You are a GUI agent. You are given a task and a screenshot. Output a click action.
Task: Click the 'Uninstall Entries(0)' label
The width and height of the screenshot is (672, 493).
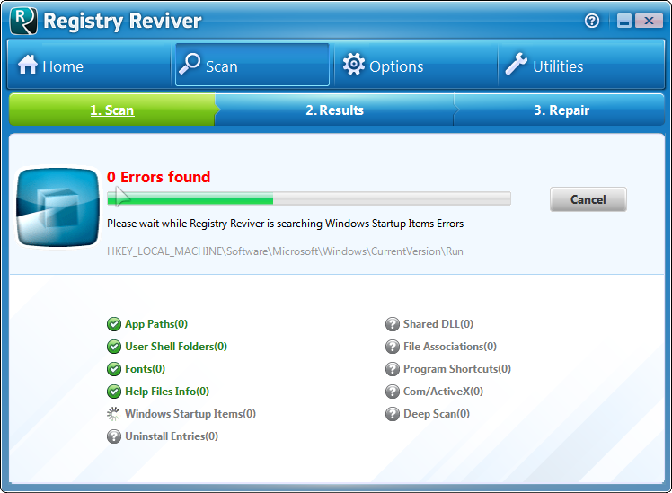click(172, 436)
